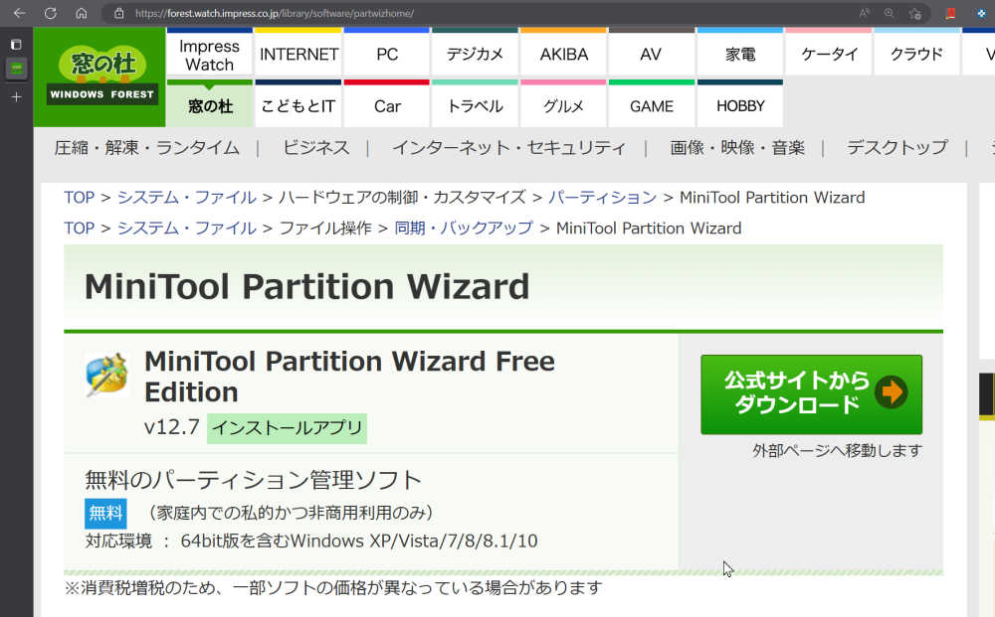The height and width of the screenshot is (617, 995).
Task: Select the open 窓の杜 tab in the vertical tab bar
Action: click(17, 69)
